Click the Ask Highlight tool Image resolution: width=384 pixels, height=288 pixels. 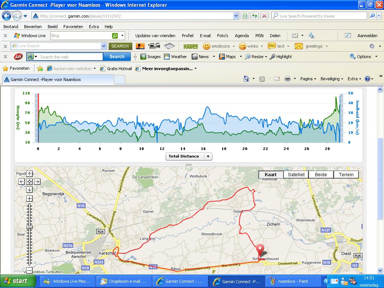(280, 57)
